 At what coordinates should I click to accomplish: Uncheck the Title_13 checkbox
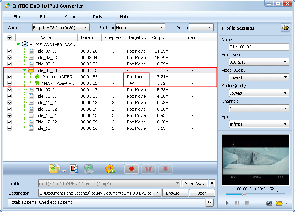[x=9, y=128]
